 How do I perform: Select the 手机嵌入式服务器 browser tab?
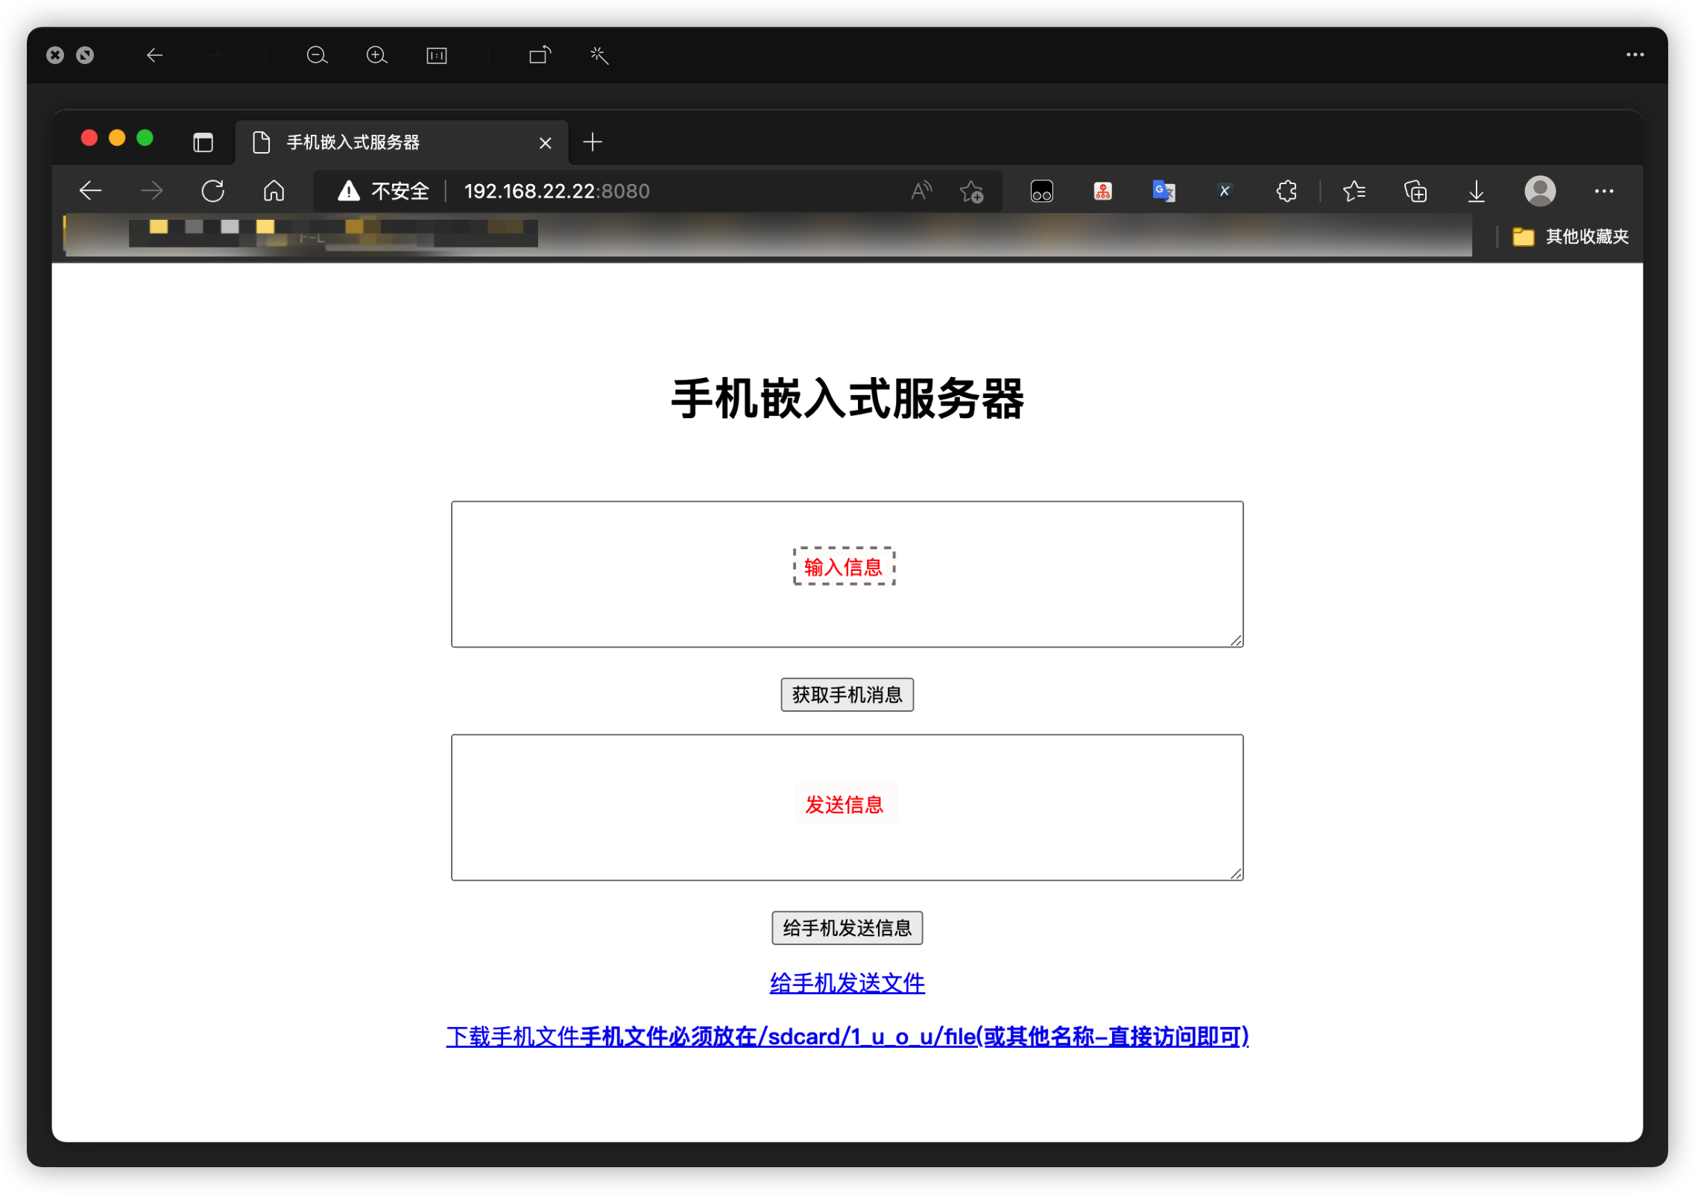(x=401, y=142)
